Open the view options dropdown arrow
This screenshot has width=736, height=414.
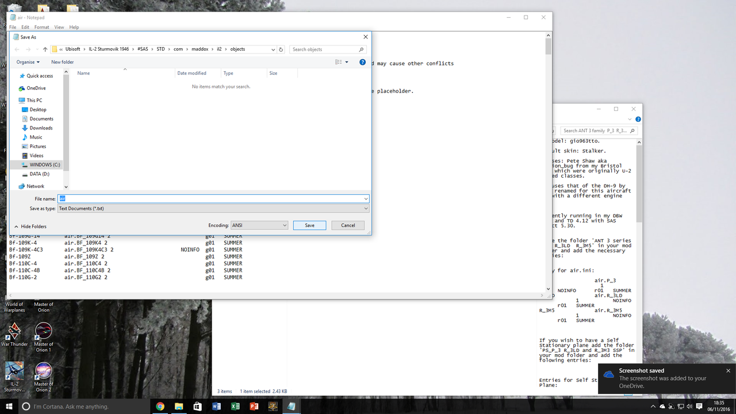(x=347, y=62)
